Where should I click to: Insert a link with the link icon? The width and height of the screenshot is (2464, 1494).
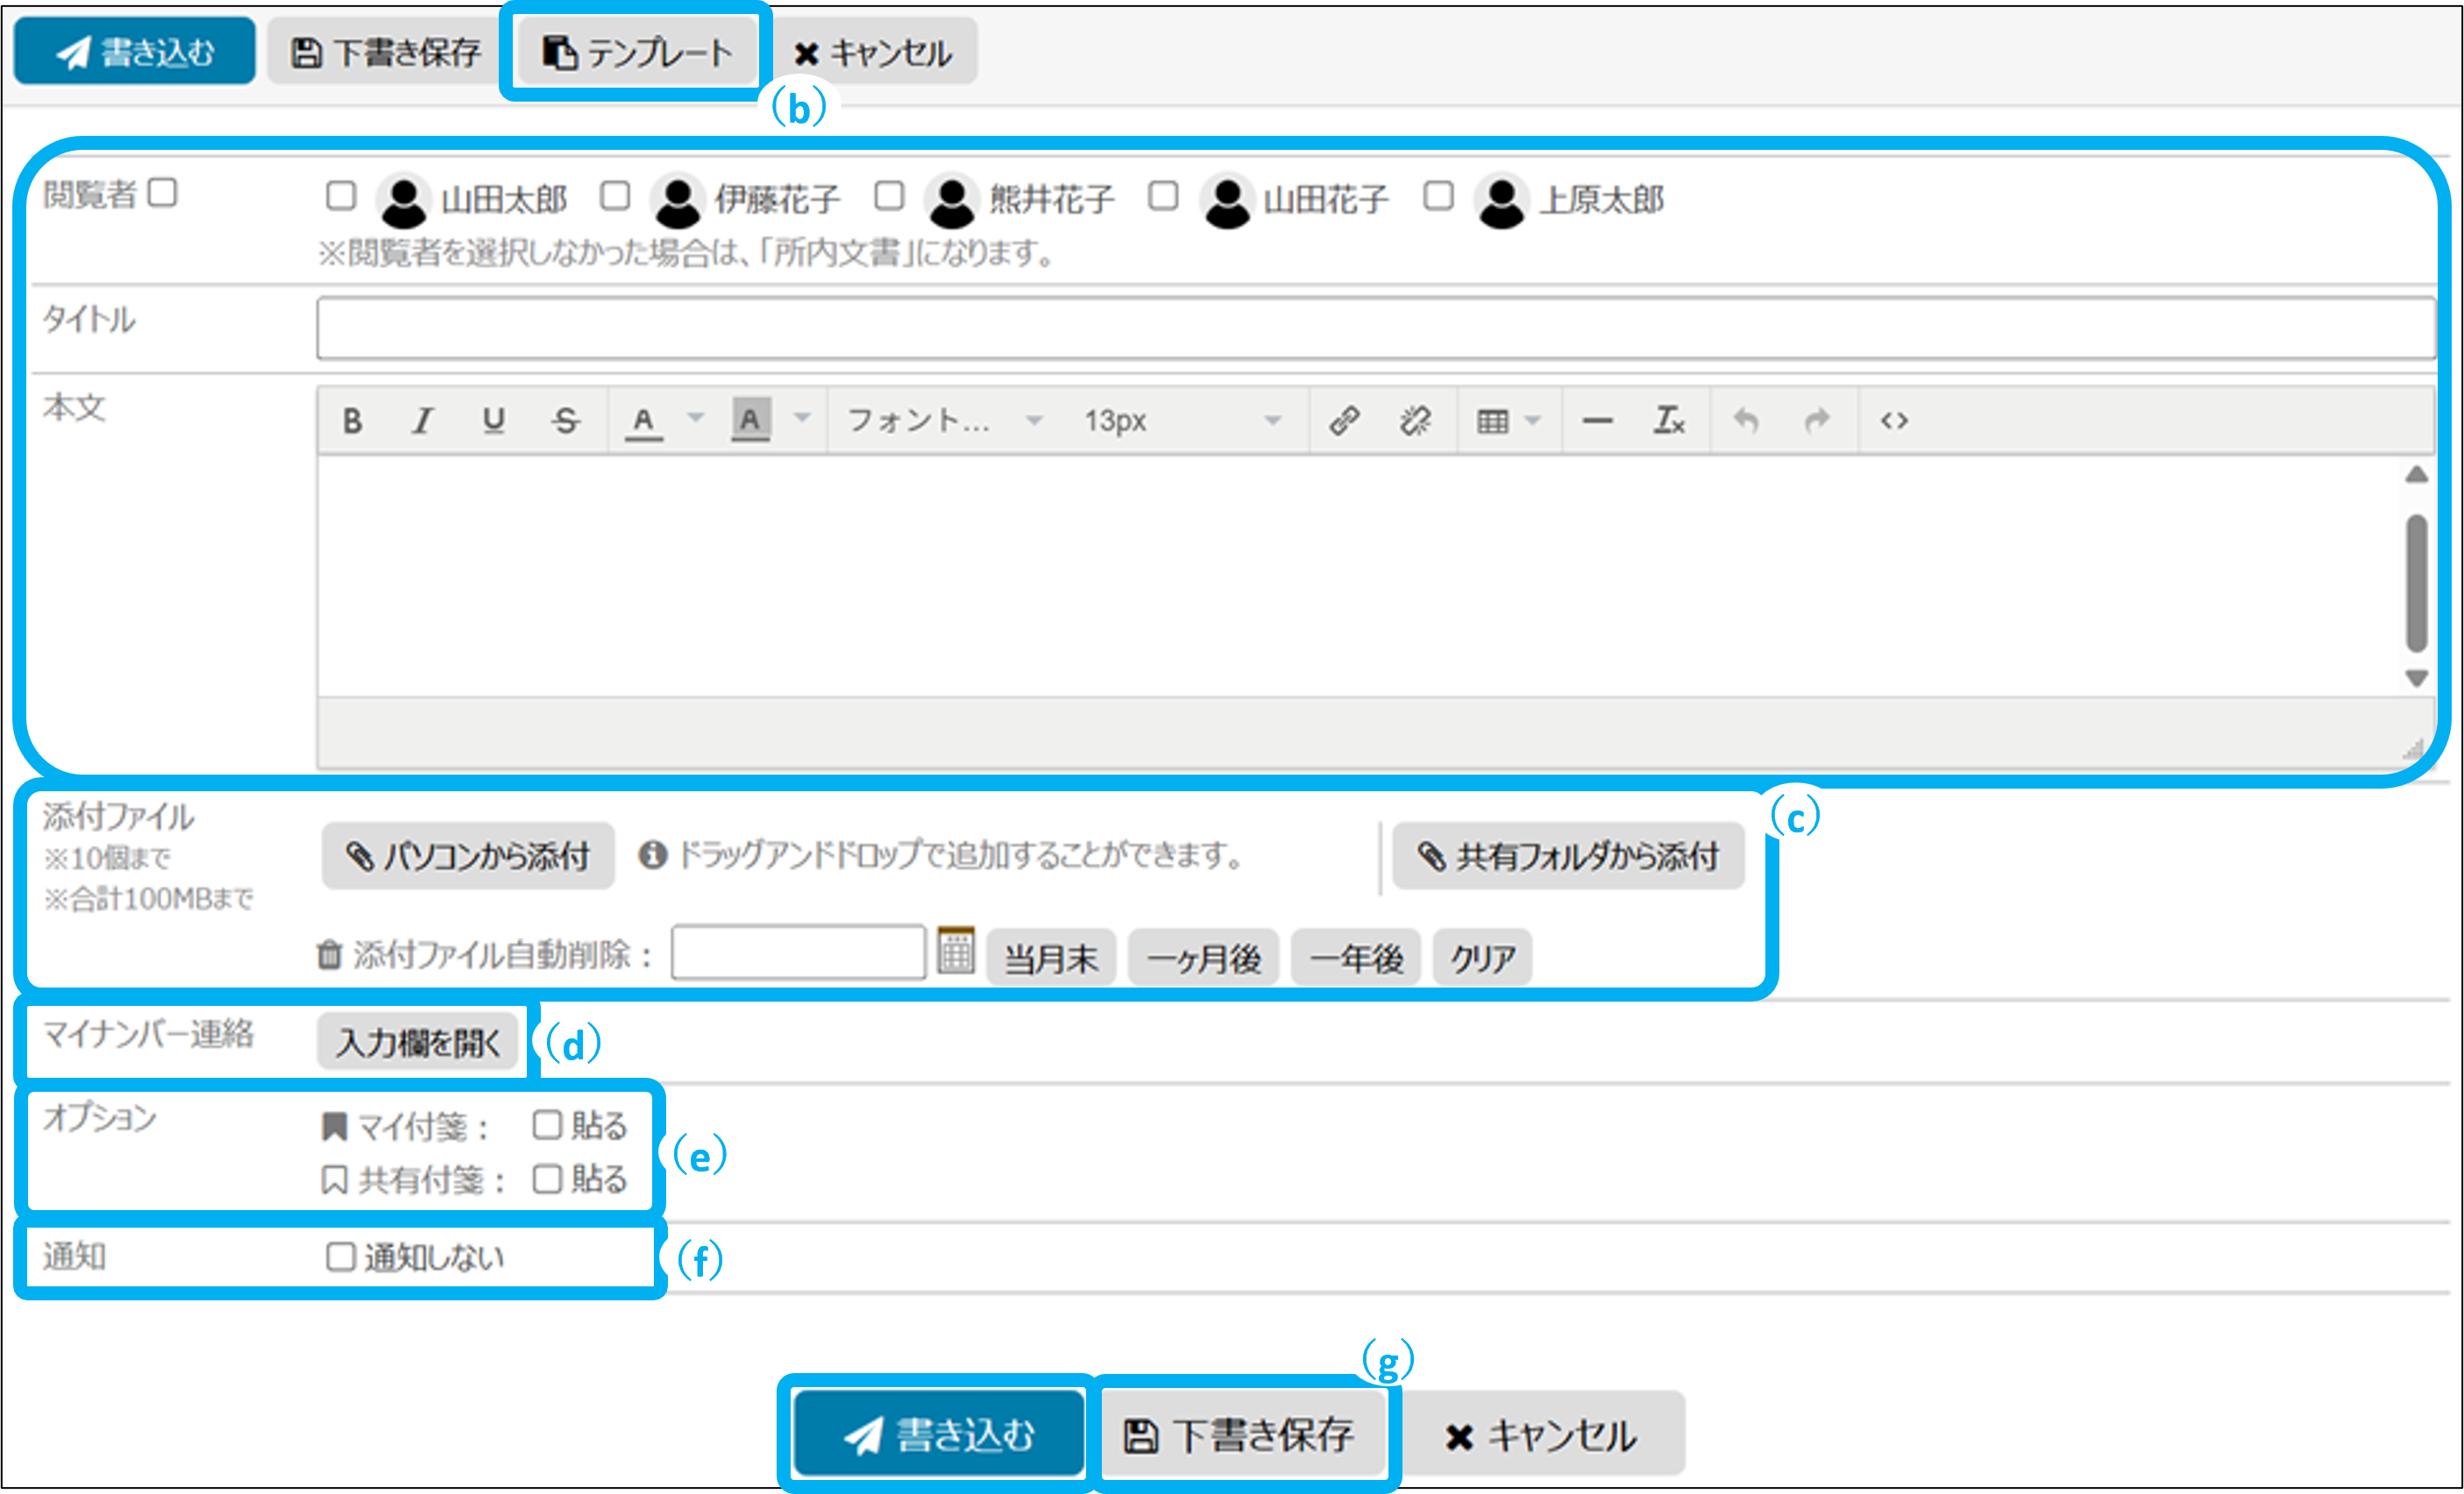coord(1343,421)
